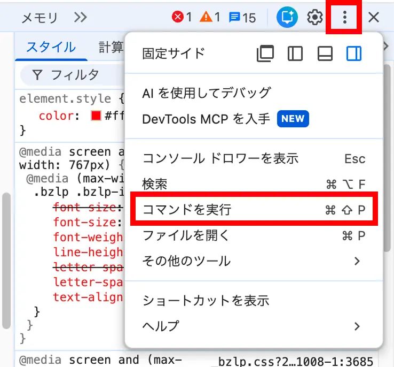
Task: Select コマンドを実行 menu item
Action: click(254, 209)
